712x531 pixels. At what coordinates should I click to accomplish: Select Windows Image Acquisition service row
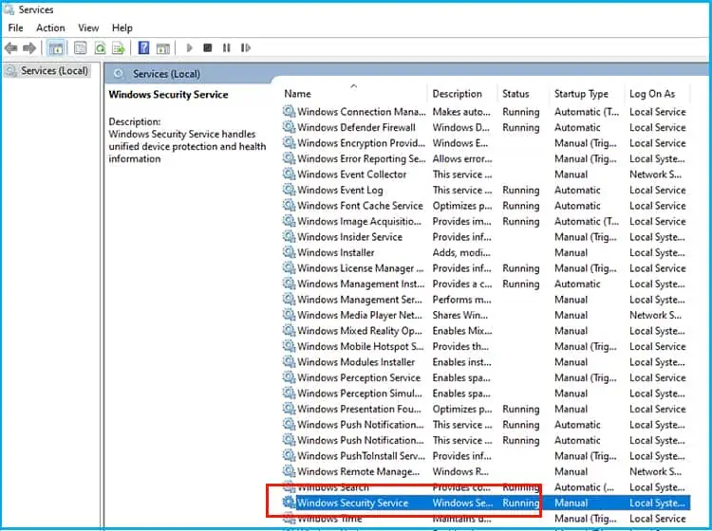tap(486, 221)
